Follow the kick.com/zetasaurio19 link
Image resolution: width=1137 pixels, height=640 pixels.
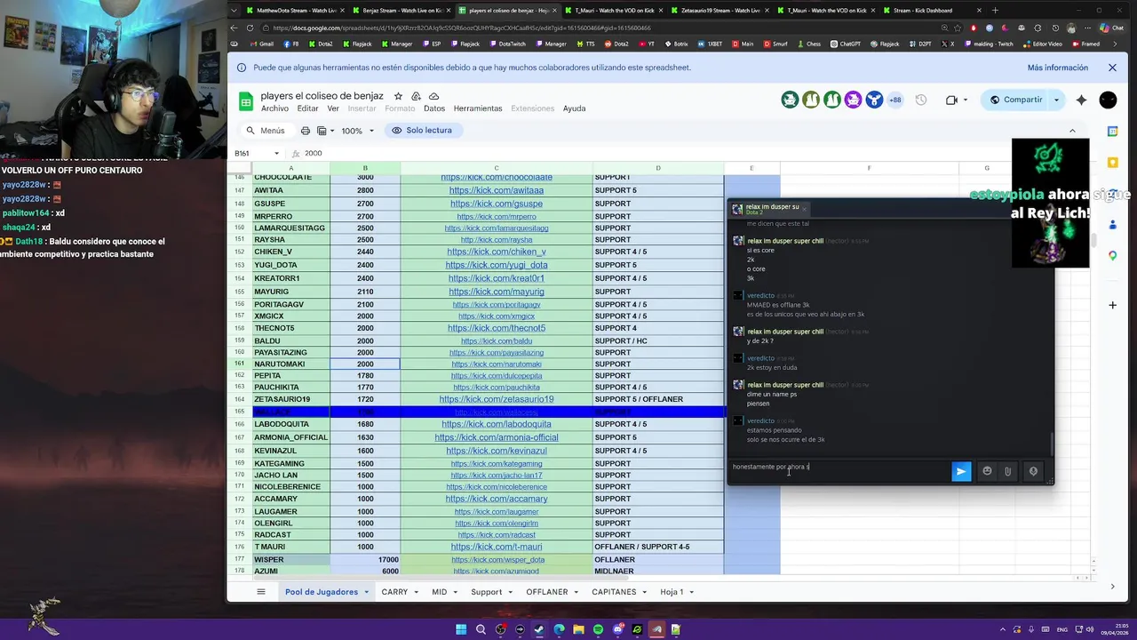click(x=497, y=400)
